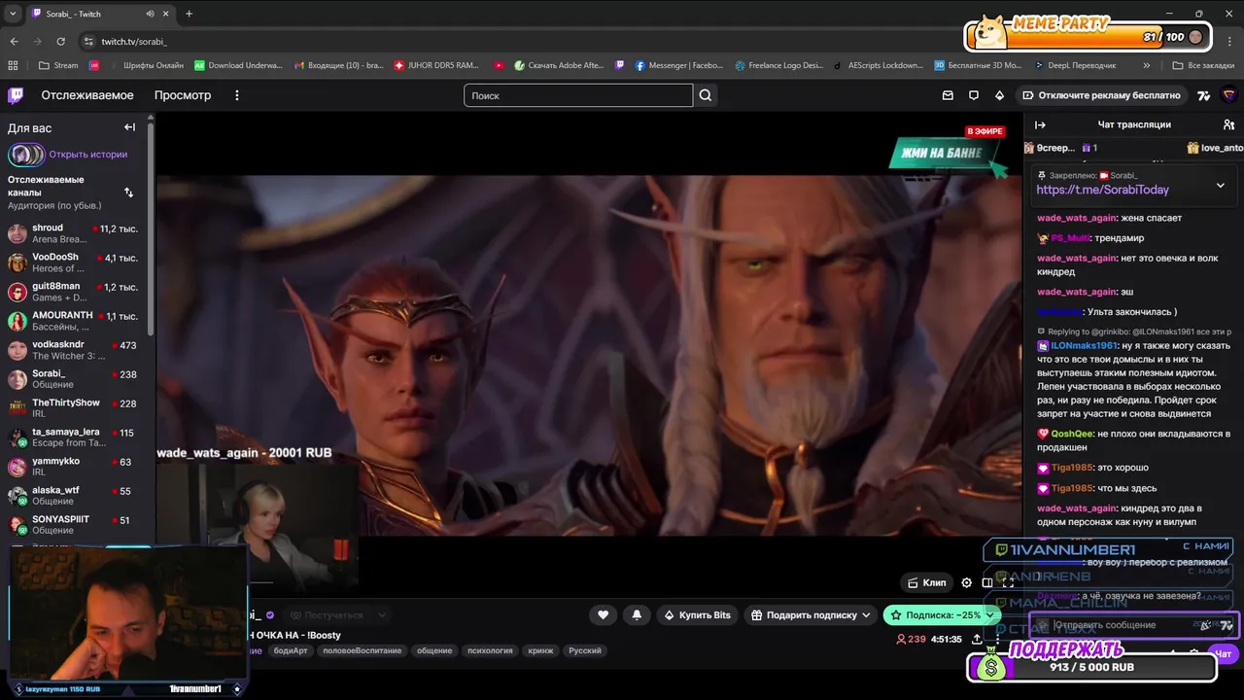Click the followed channels sort icon
The width and height of the screenshot is (1244, 700).
pos(128,192)
